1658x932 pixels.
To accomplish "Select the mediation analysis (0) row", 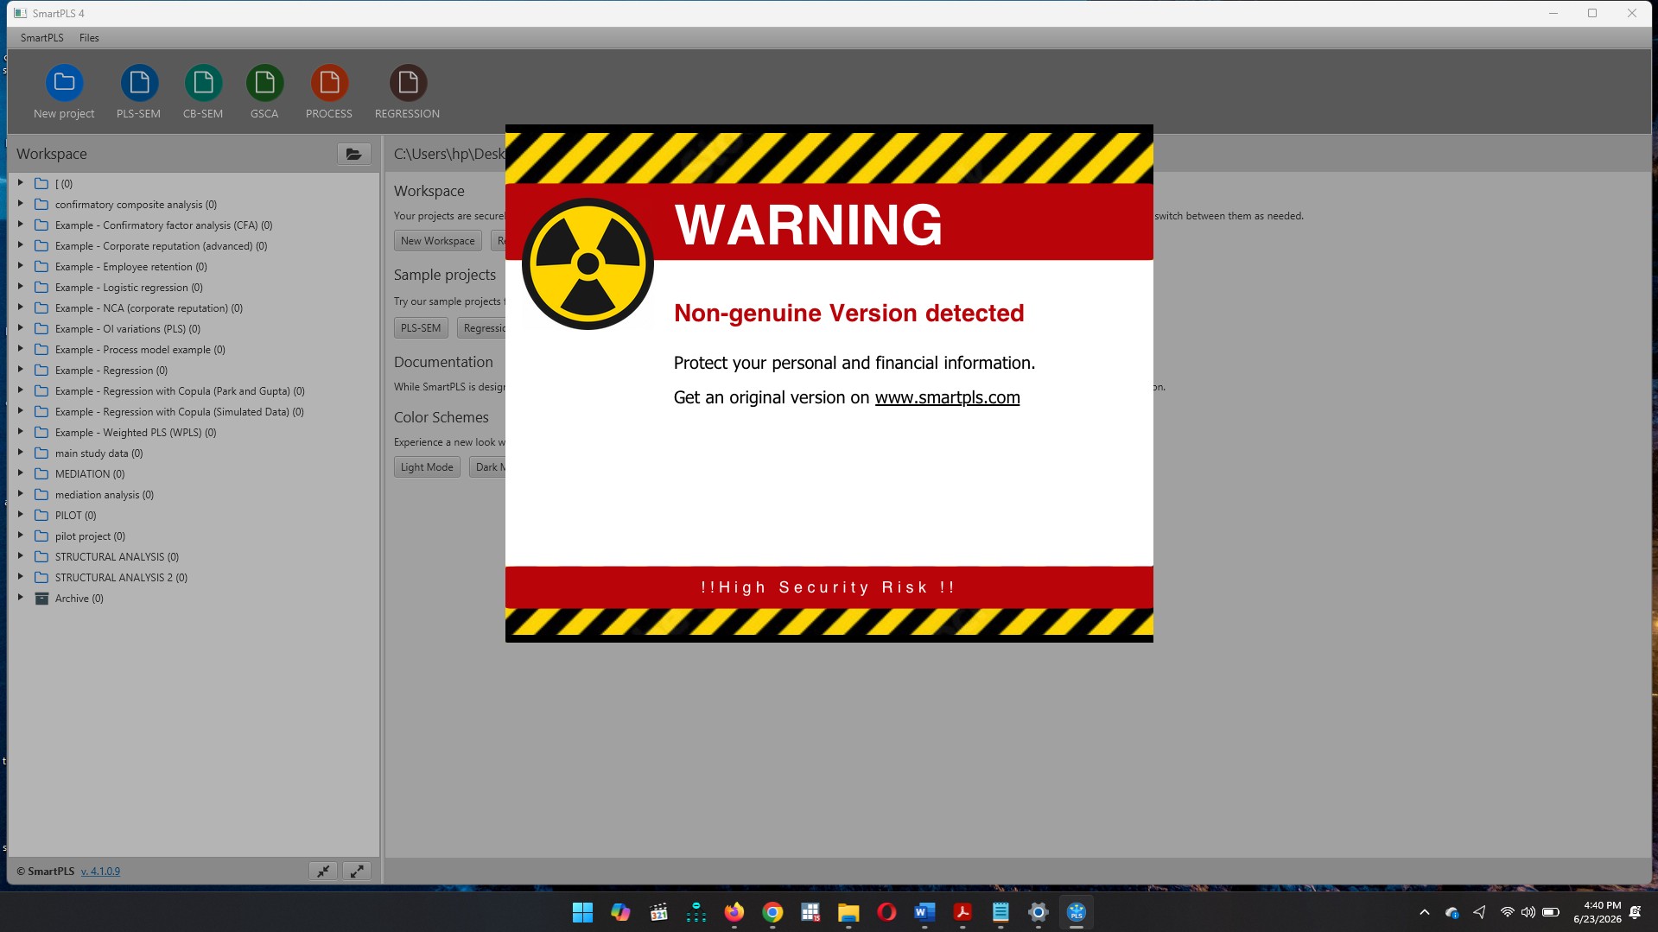I will click(x=194, y=495).
